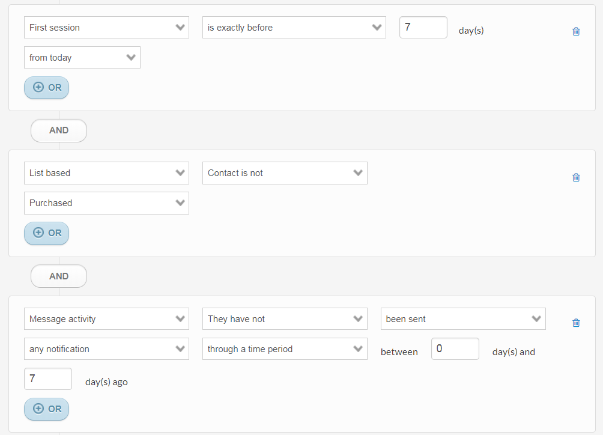The width and height of the screenshot is (603, 435).
Task: Open the First session dropdown
Action: pos(106,28)
